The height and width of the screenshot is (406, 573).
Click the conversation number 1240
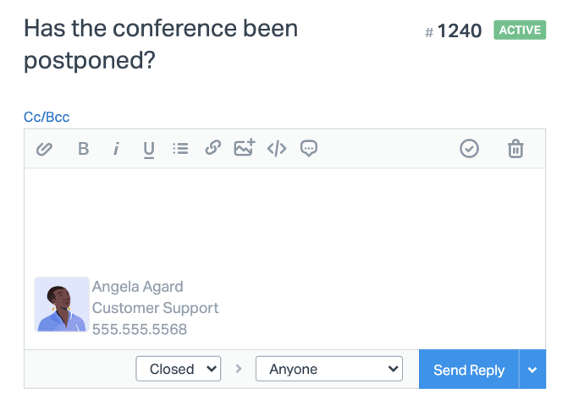pos(460,31)
